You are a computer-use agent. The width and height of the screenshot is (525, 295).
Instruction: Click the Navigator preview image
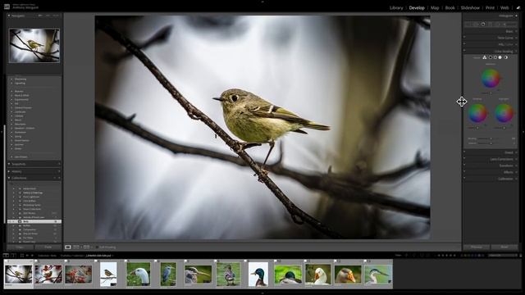click(x=34, y=46)
